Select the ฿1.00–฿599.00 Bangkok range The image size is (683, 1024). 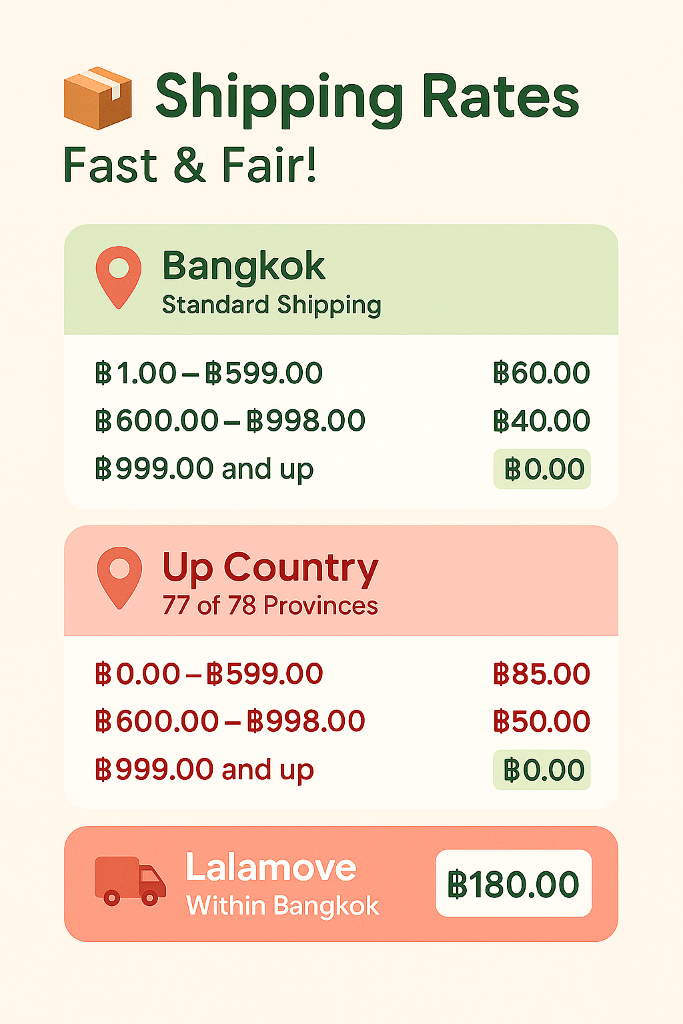pos(209,373)
